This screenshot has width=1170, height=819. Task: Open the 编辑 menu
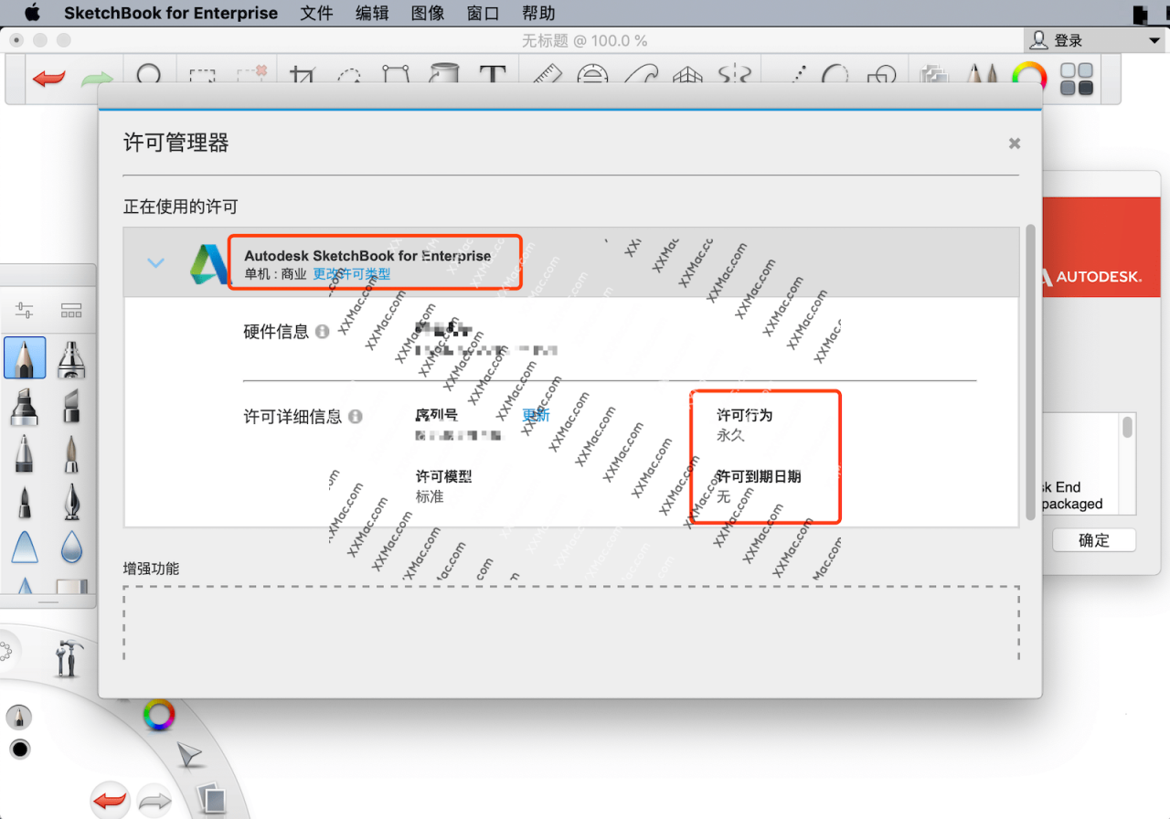coord(372,13)
